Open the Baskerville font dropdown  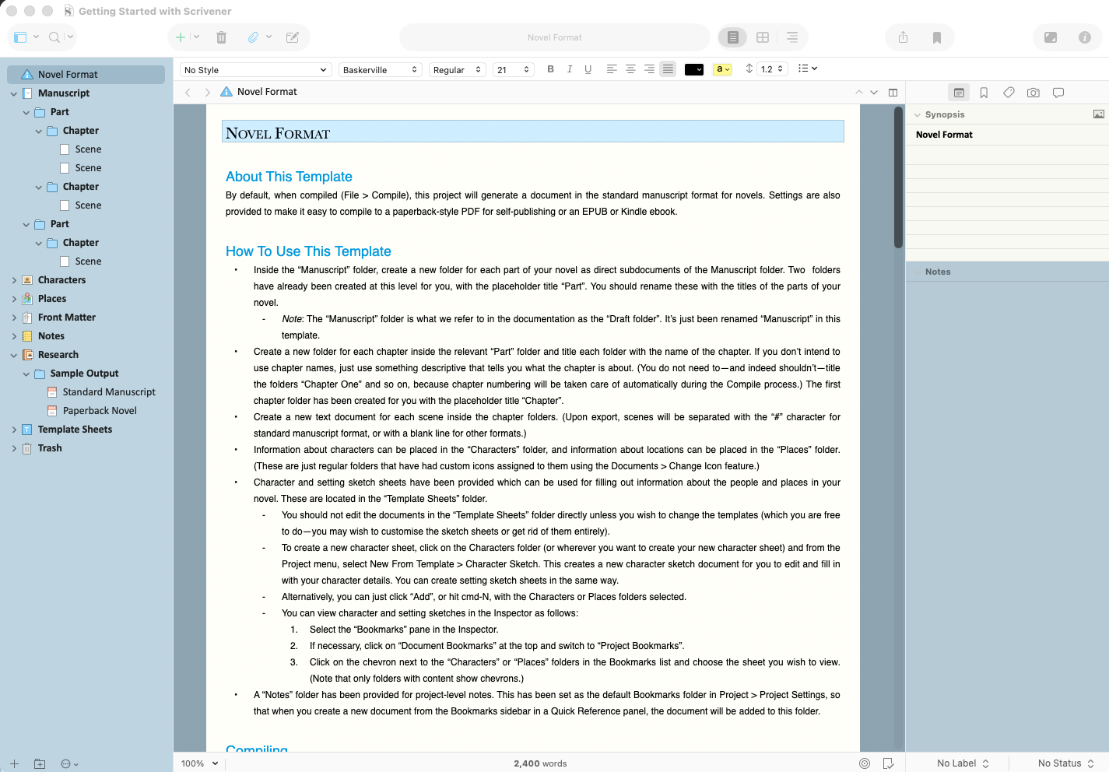[x=381, y=70]
